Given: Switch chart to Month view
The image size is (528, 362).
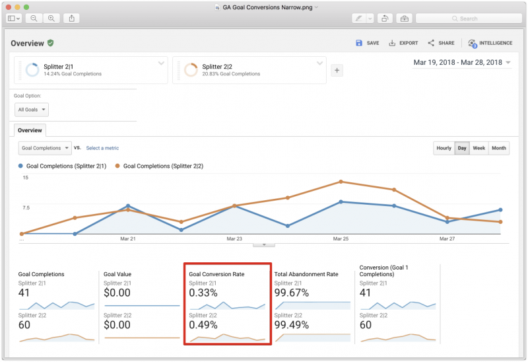Looking at the screenshot, I should coord(499,148).
